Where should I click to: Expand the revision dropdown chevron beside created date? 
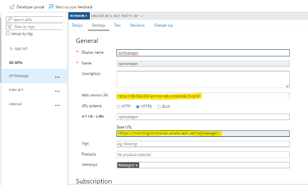coord(142,16)
